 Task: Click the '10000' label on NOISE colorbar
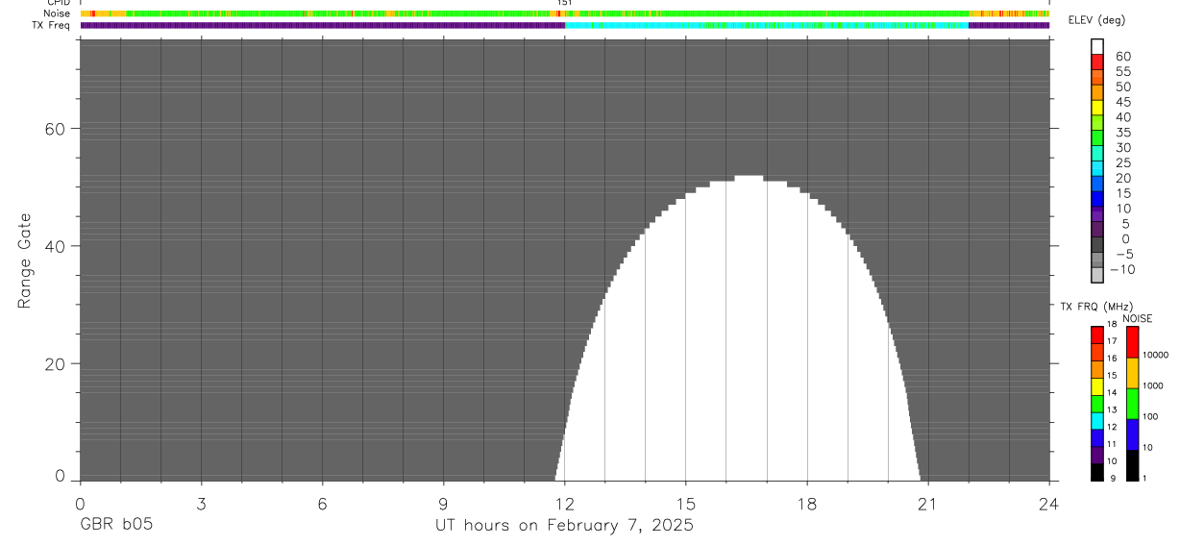coord(1156,355)
